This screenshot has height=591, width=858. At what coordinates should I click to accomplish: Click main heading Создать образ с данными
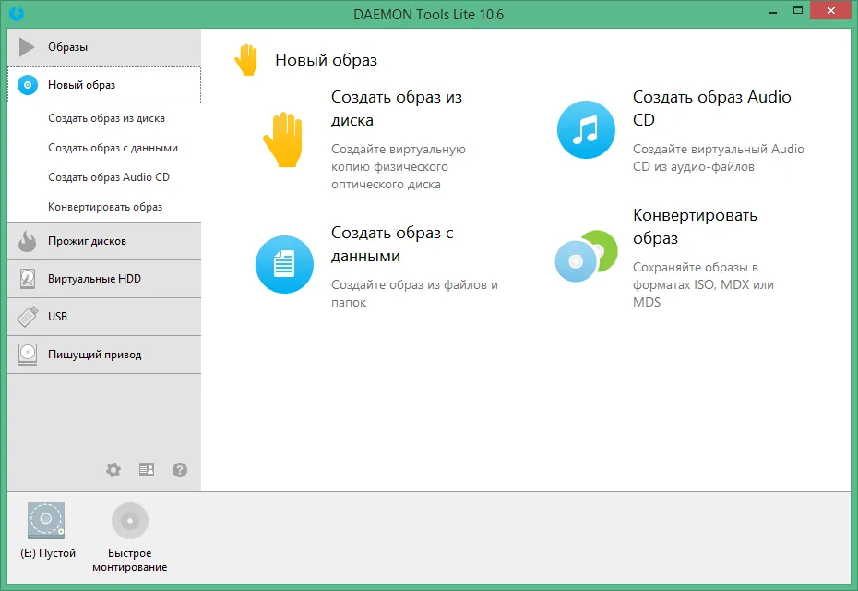pos(392,245)
